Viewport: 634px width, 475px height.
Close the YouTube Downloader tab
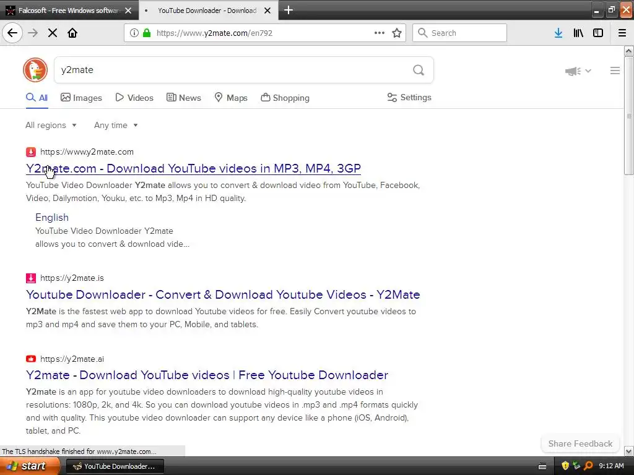click(267, 11)
